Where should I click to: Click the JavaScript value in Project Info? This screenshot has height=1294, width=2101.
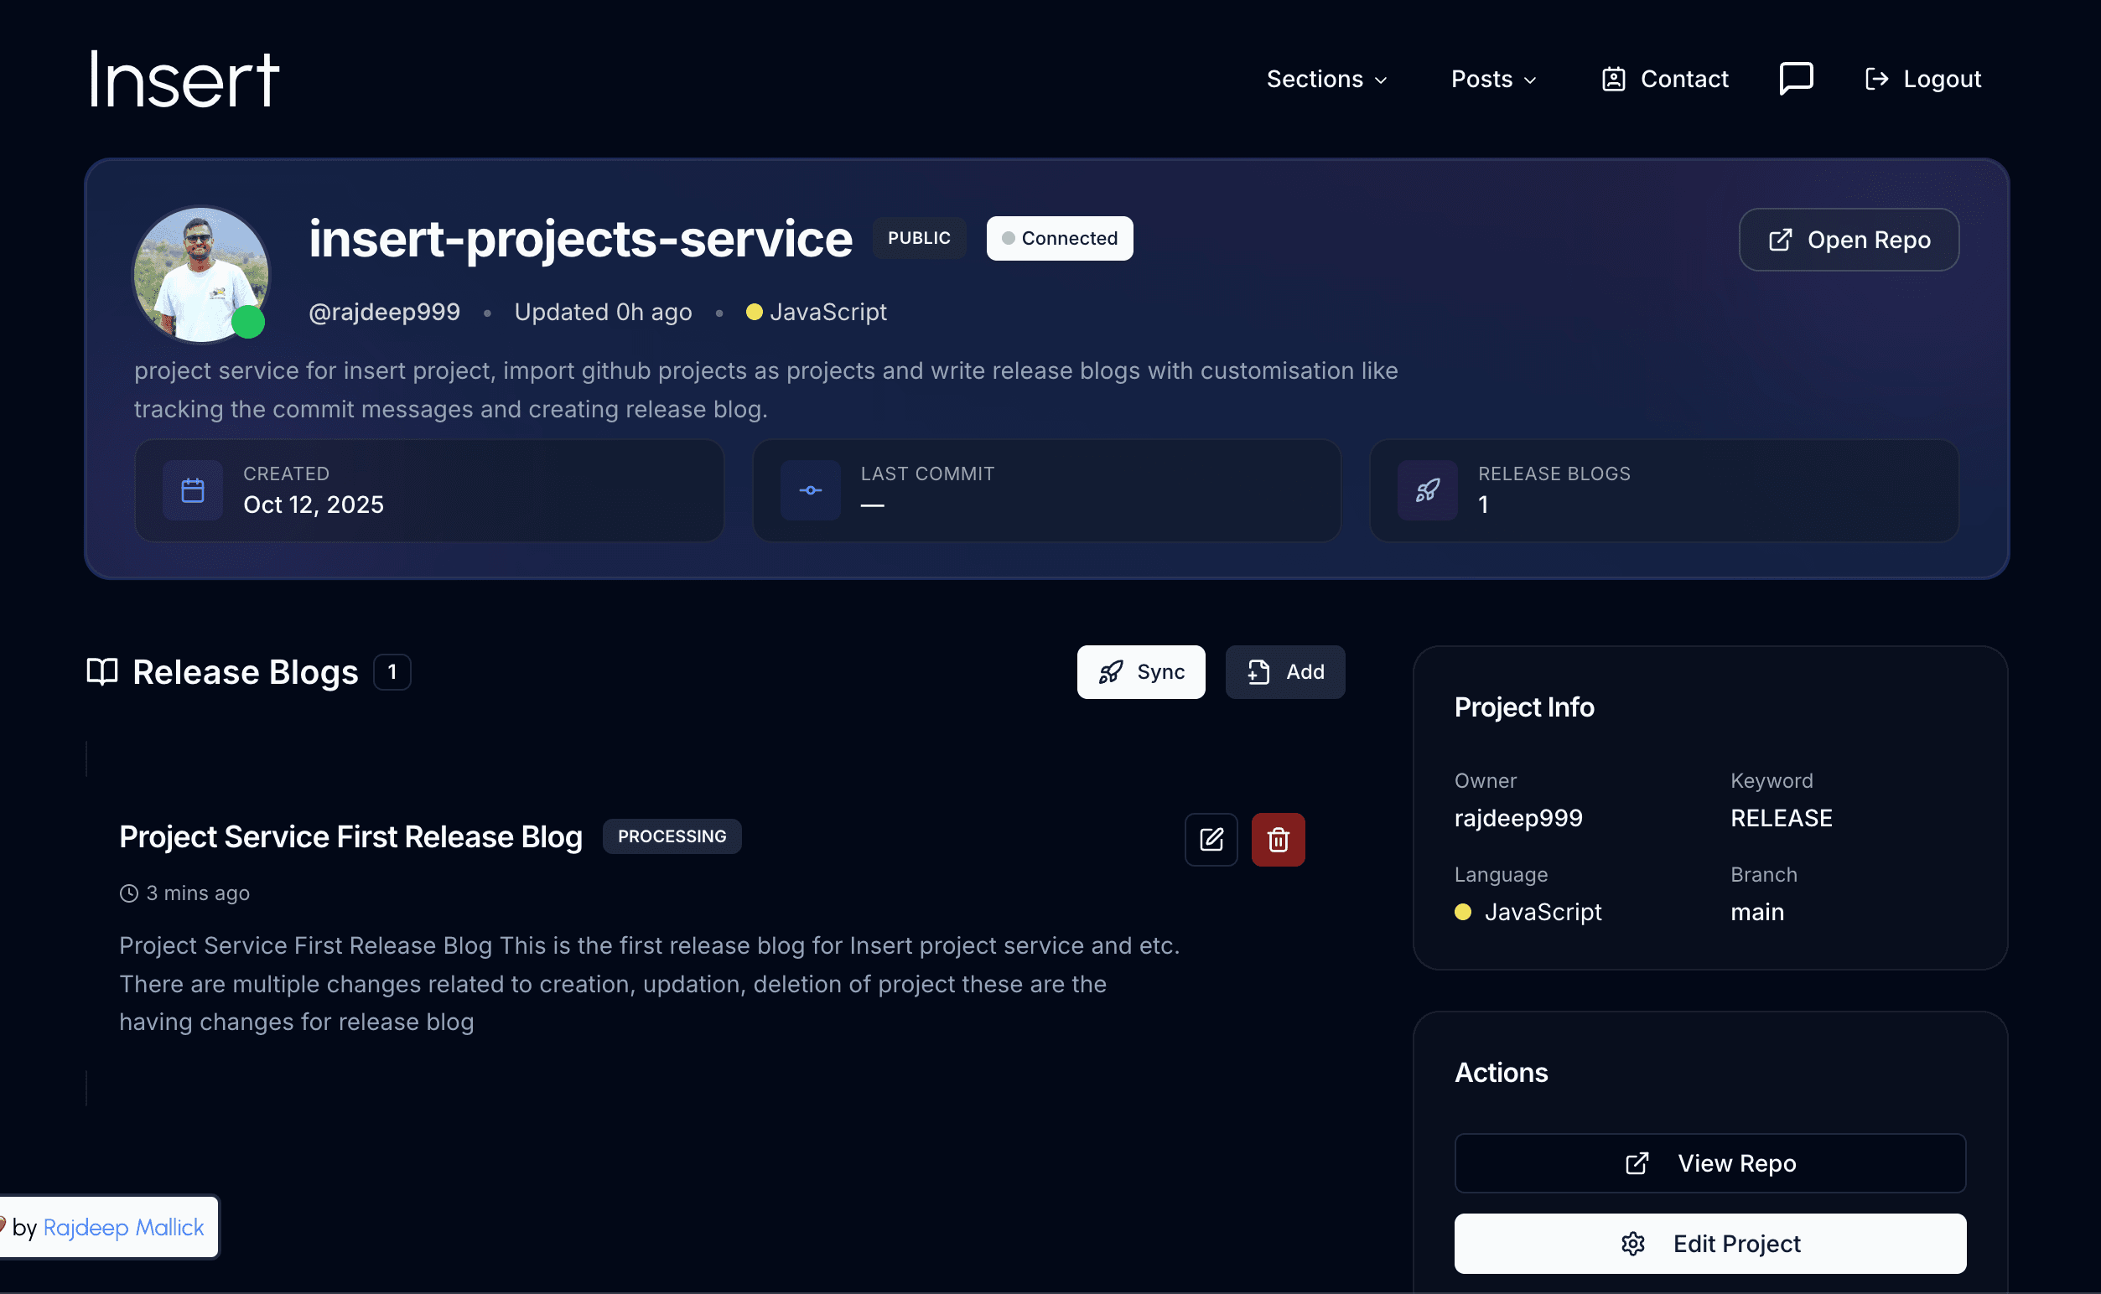(x=1543, y=913)
